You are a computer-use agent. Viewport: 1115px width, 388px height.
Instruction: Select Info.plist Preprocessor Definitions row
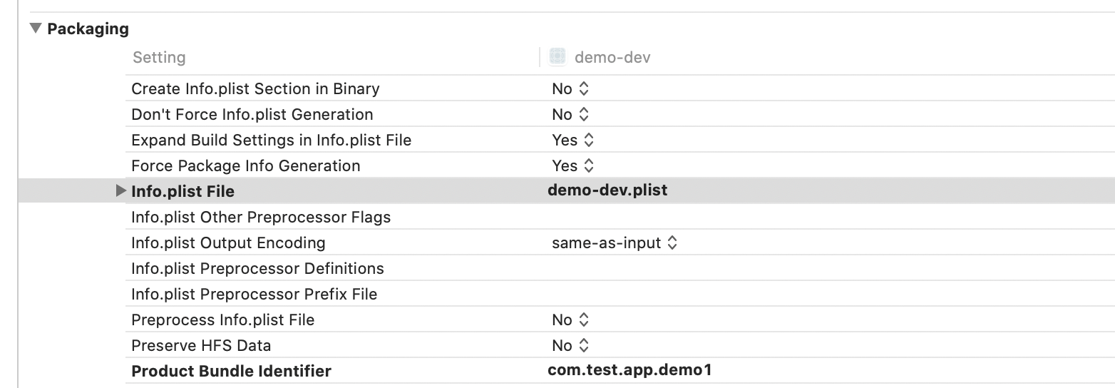pyautogui.click(x=257, y=269)
